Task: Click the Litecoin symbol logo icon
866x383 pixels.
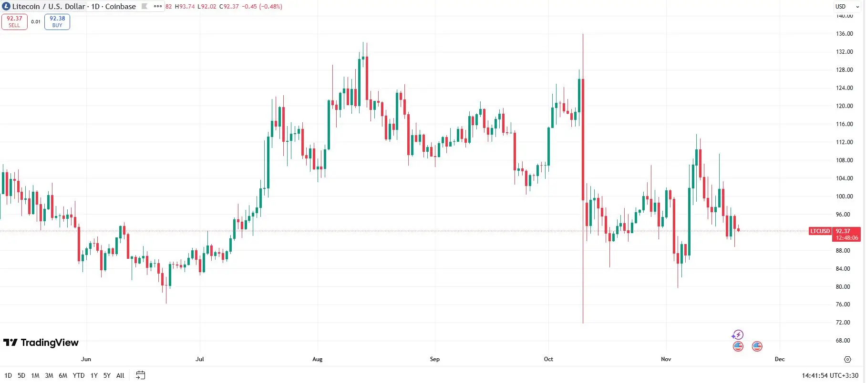Action: coord(6,6)
